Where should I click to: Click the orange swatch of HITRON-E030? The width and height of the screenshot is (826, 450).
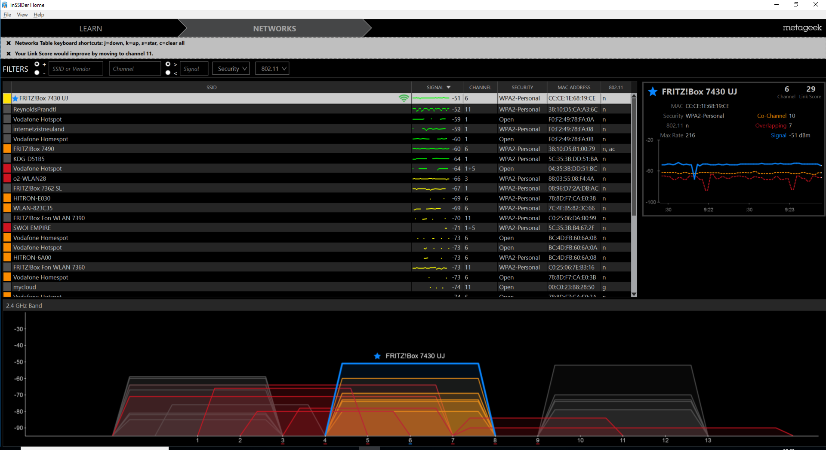[x=7, y=198]
